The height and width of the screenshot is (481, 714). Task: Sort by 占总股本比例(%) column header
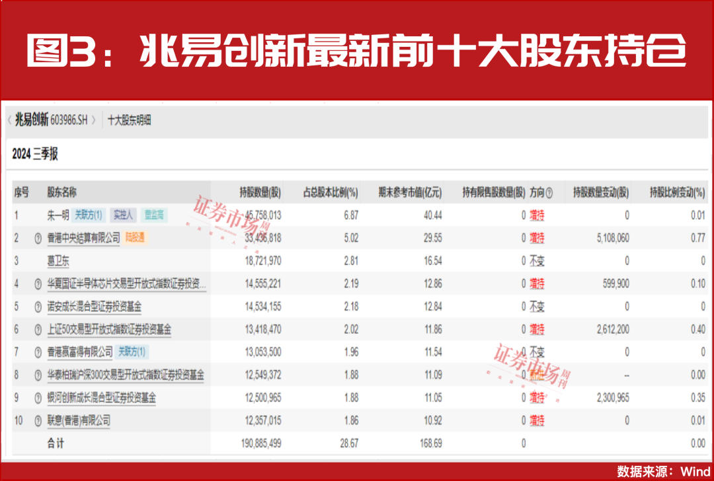pyautogui.click(x=331, y=192)
